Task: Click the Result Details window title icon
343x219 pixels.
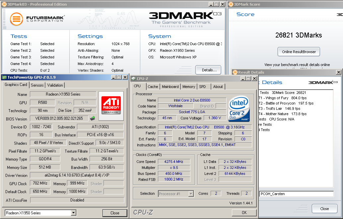Action: click(235, 72)
